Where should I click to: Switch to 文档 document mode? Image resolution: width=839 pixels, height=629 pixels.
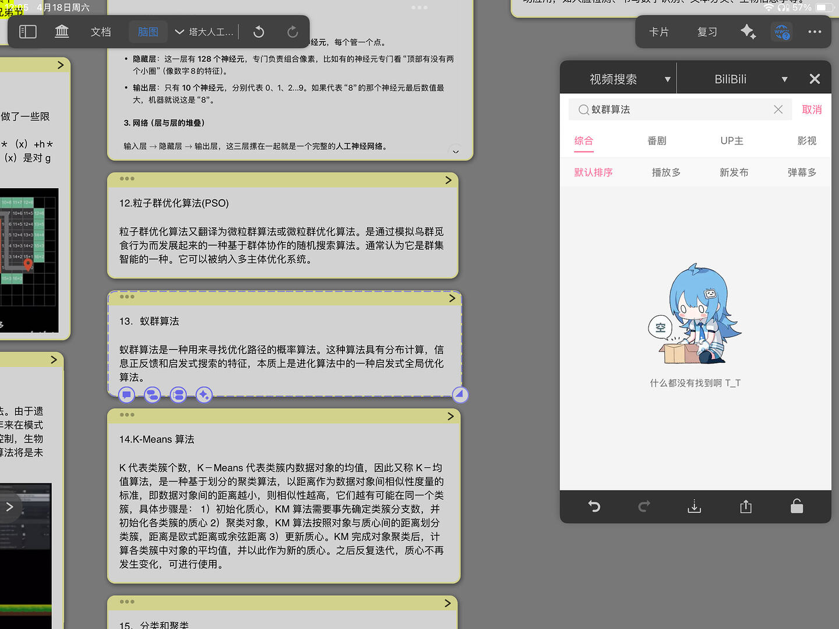(x=101, y=32)
